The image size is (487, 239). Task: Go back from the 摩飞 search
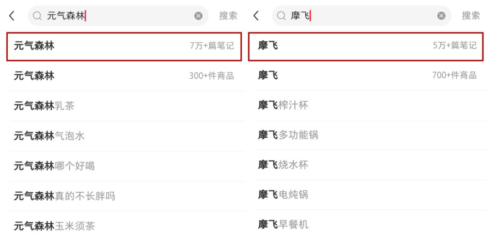pos(256,16)
